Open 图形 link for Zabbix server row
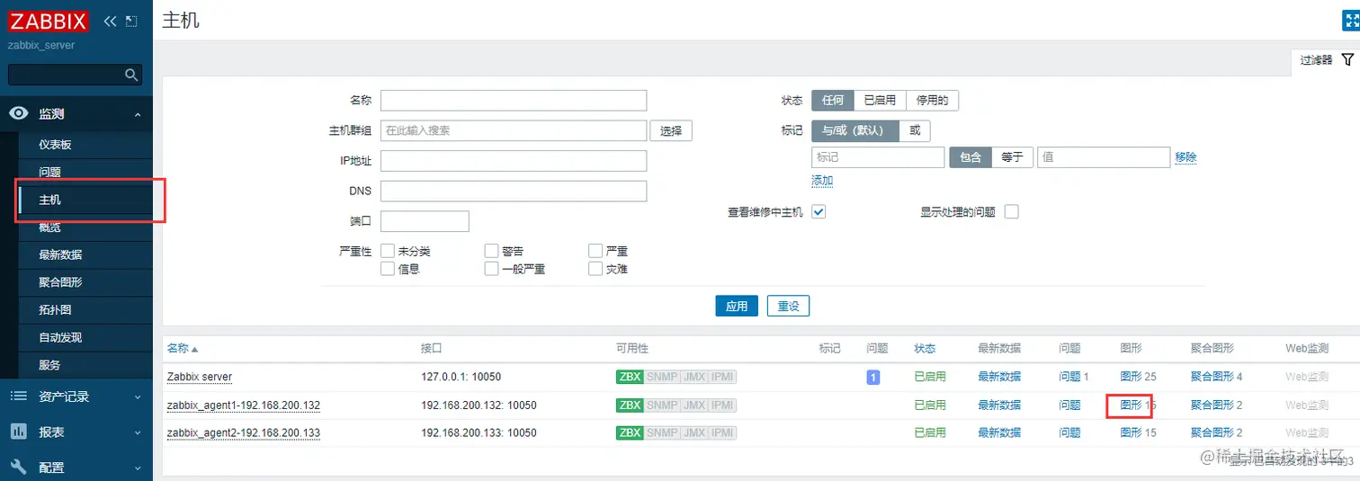Image resolution: width=1360 pixels, height=481 pixels. (x=1131, y=377)
